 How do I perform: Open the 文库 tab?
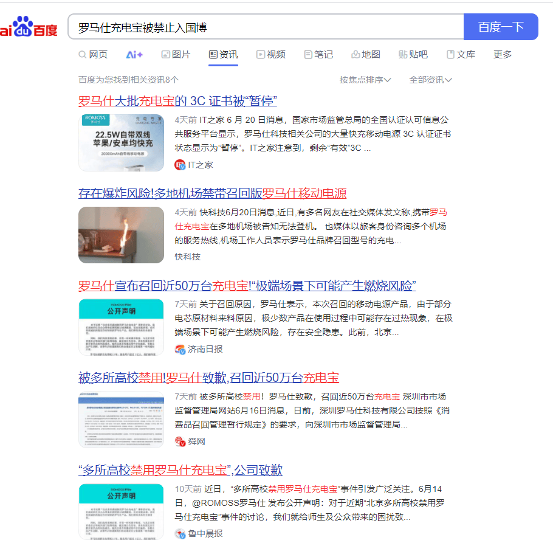click(x=461, y=55)
